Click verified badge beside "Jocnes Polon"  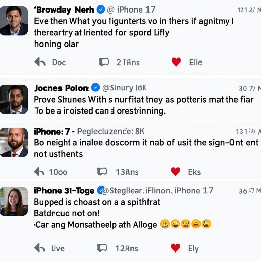pos(96,88)
